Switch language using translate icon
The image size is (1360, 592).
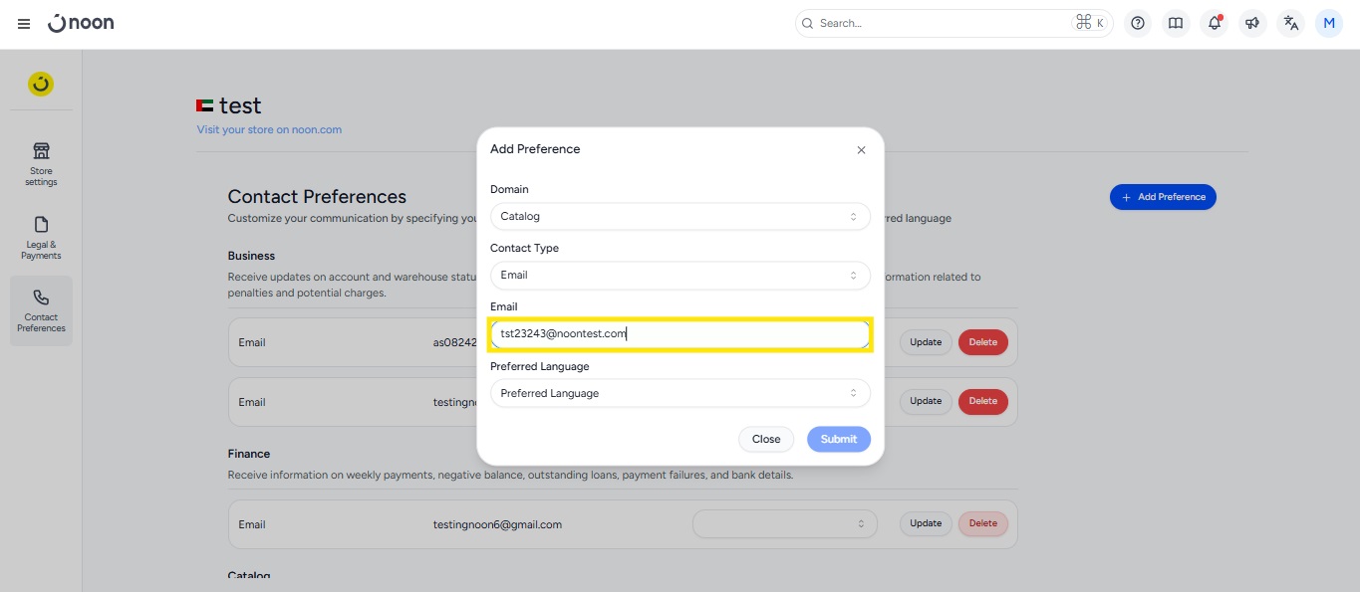tap(1291, 24)
